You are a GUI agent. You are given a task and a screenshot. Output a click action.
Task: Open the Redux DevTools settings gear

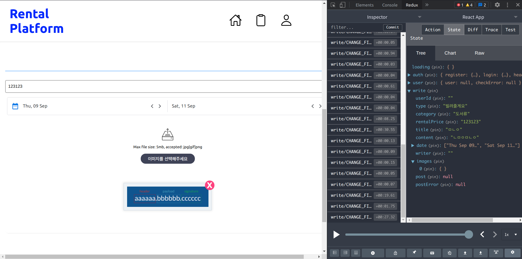click(x=512, y=253)
